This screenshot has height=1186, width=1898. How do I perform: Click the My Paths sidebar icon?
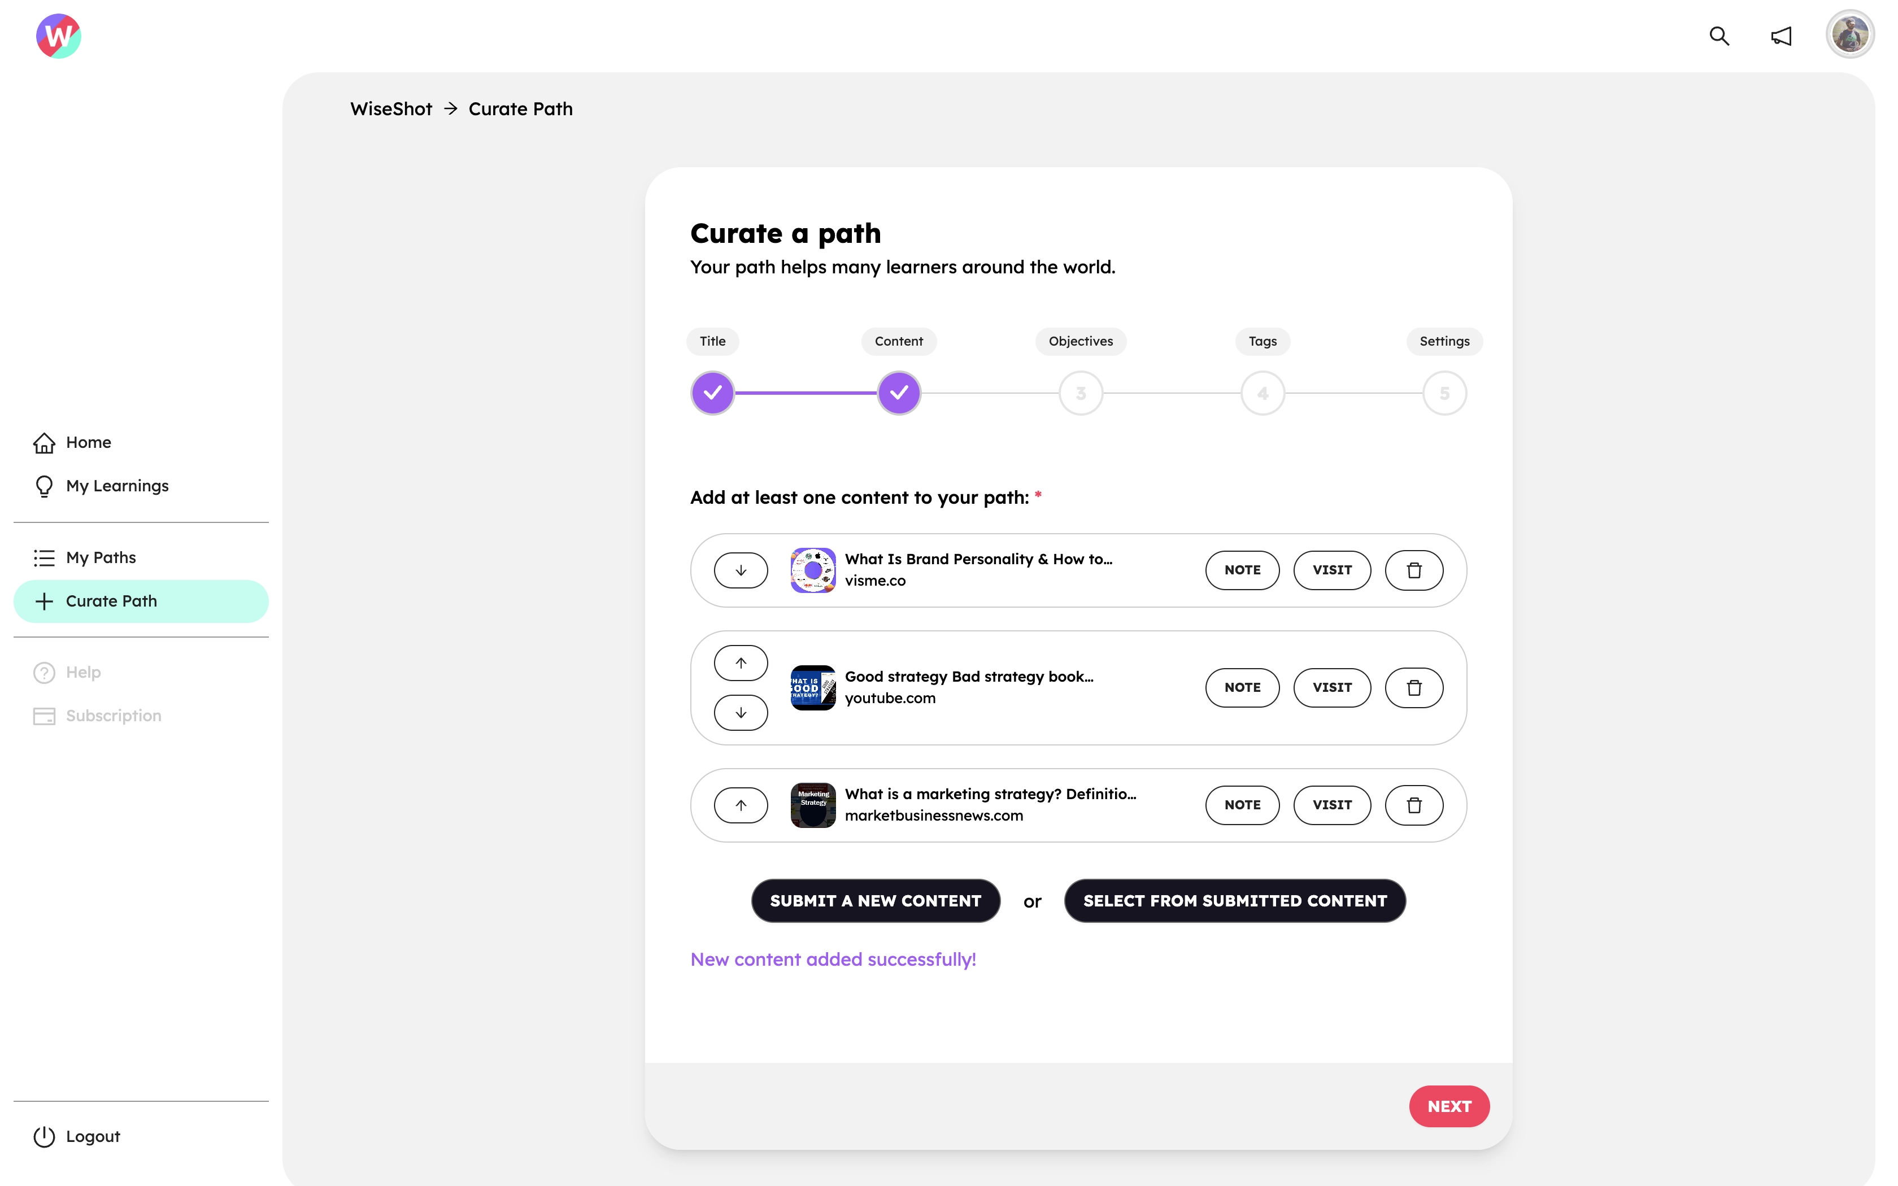[x=46, y=557]
